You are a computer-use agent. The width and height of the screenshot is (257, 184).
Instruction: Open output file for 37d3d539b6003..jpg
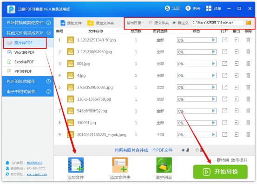pos(225,87)
